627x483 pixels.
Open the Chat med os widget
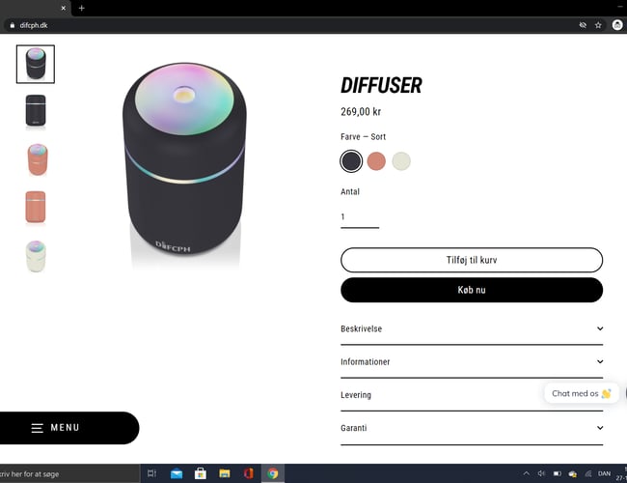click(582, 393)
